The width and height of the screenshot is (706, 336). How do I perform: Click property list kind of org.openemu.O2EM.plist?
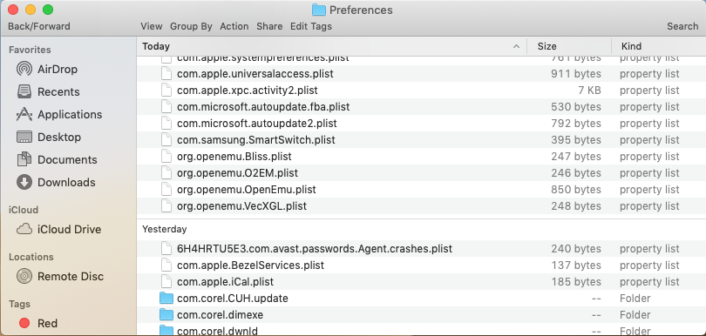(x=649, y=173)
